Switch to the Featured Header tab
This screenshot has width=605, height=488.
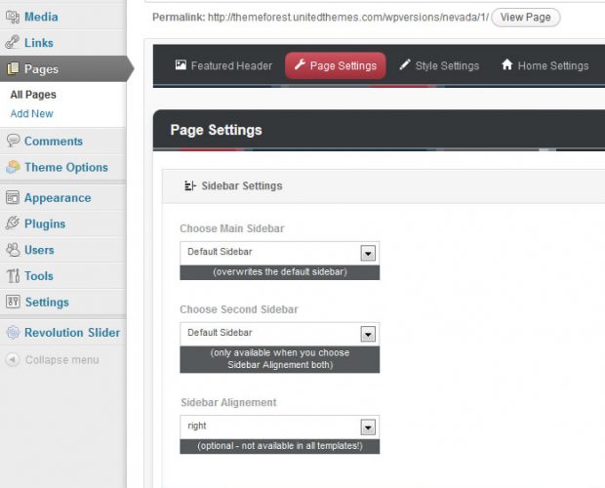(x=217, y=66)
